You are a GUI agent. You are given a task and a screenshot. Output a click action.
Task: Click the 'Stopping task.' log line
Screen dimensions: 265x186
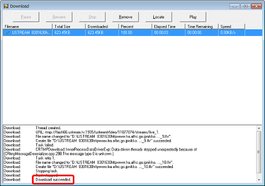click(47, 171)
